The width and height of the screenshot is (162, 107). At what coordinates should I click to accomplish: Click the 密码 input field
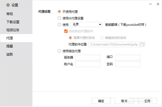coord(128,64)
